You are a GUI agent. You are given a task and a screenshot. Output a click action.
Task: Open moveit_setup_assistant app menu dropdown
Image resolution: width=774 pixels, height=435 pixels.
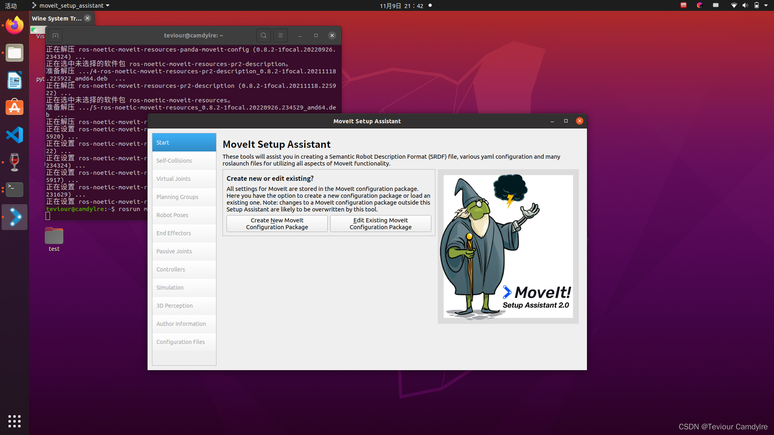tap(71, 5)
